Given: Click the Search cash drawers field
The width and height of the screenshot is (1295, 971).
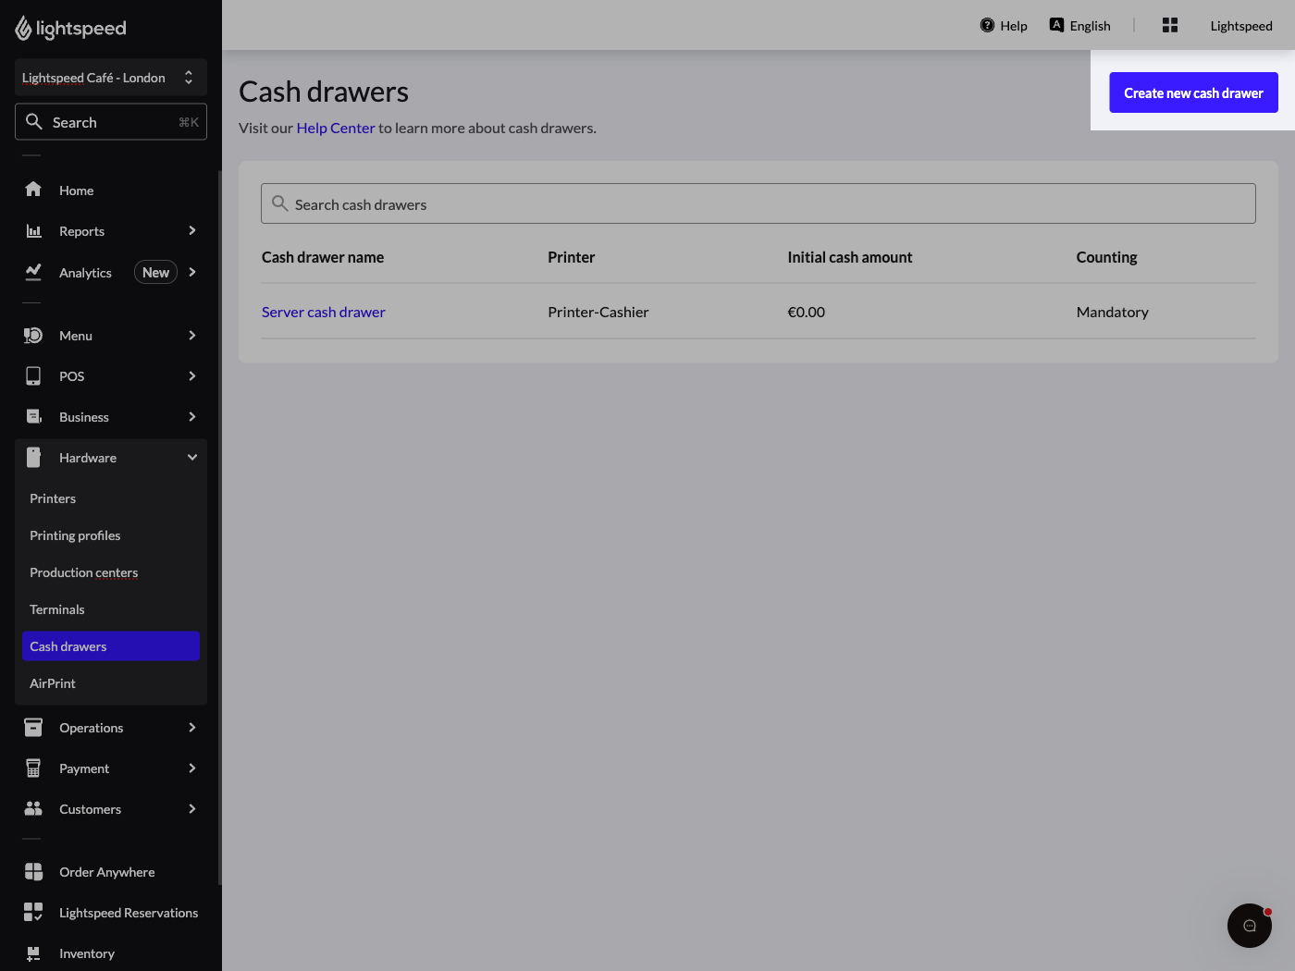Looking at the screenshot, I should (x=758, y=203).
